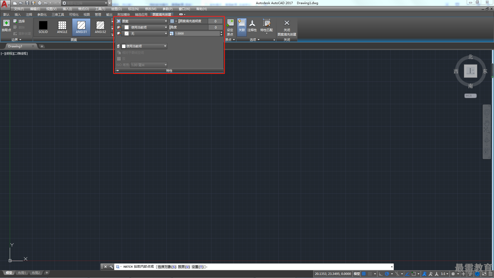The image size is (494, 278).
Task: Open the File (文件) menu
Action: coord(19,9)
